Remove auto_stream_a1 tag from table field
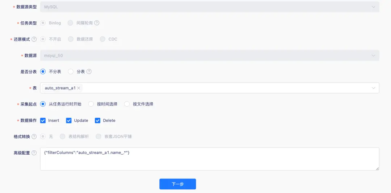The image size is (391, 193). [79, 88]
